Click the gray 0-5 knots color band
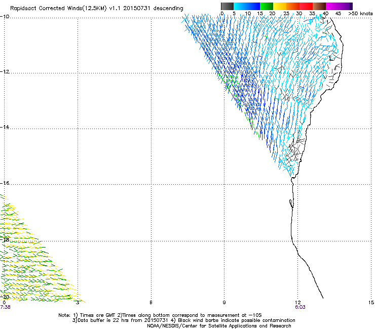The image size is (375, 329). [227, 6]
